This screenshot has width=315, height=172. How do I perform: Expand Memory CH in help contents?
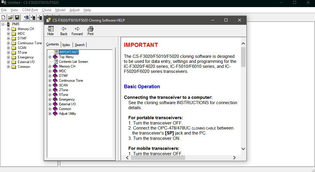point(50,67)
